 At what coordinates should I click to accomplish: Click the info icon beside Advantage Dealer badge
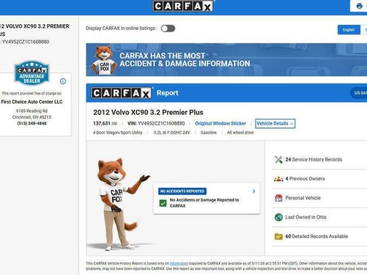pos(63,81)
